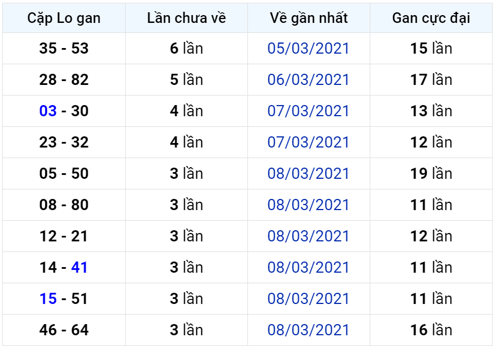Open the 07/03/2021 link in the 23 - 32 row

pos(308,142)
